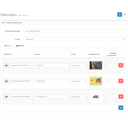This screenshot has width=128, height=128.
Task: Click sort order field with value 2
Action: pos(111,81)
